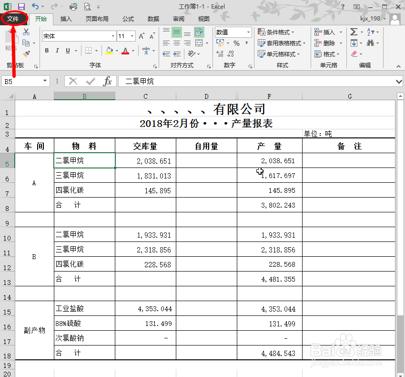The height and width of the screenshot is (377, 405).
Task: Switch to the 数据 tab
Action: coord(153,19)
